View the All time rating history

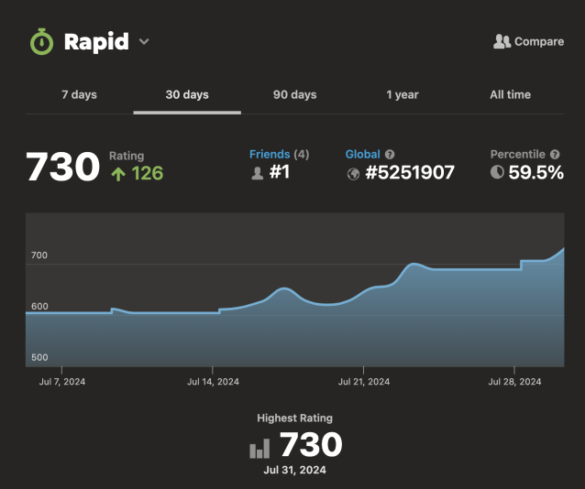510,95
